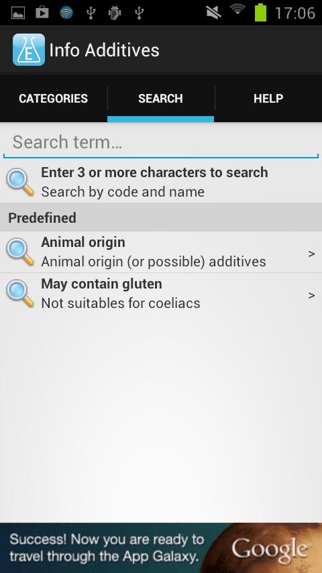This screenshot has height=573, width=322.
Task: Tap the Wi-Fi signal icon
Action: 237,10
